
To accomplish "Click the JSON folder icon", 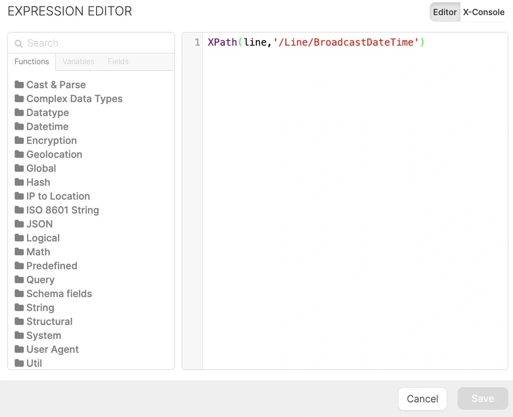I will pos(19,224).
